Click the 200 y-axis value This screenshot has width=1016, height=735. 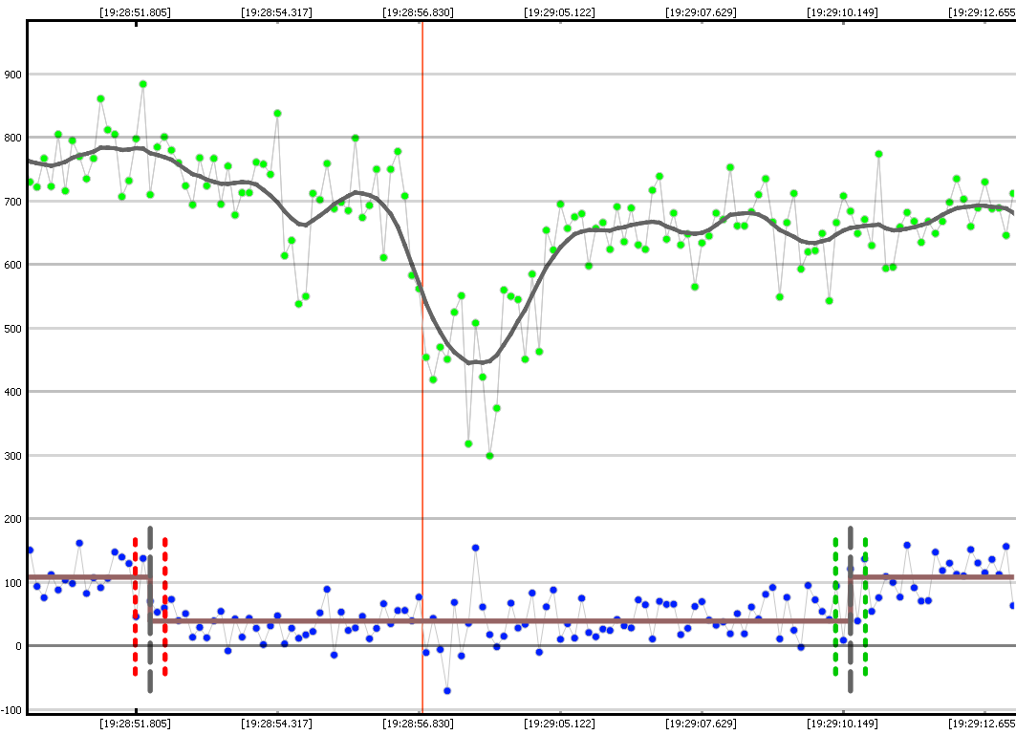tap(13, 519)
